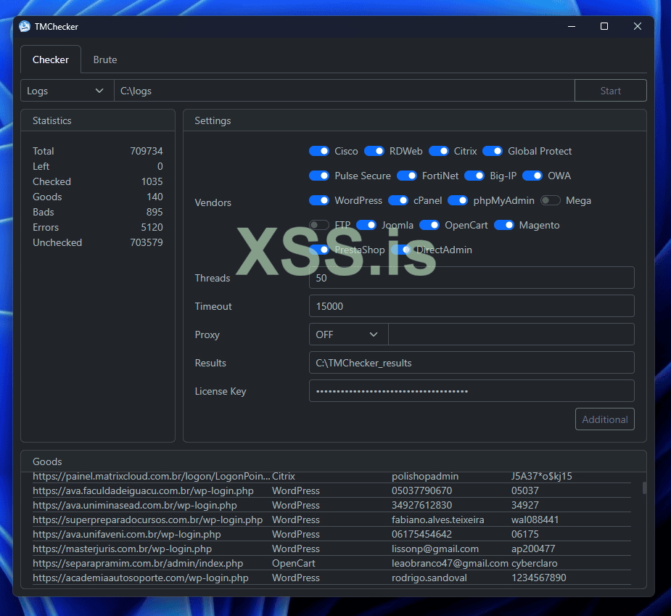
Task: Click the TMChecker logo icon
Action: tap(24, 26)
